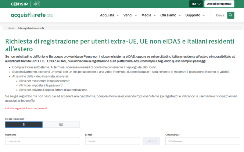Viewport: 244px width, 152px height.
Task: Expand chevron next to Supporto
Action: (204, 16)
